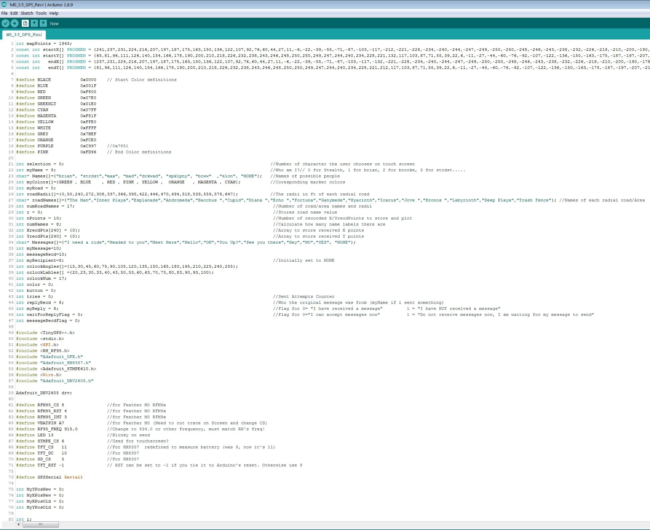Screen dimensions: 650x530
Task: Create a new sketch via the New icon
Action: pos(25,23)
